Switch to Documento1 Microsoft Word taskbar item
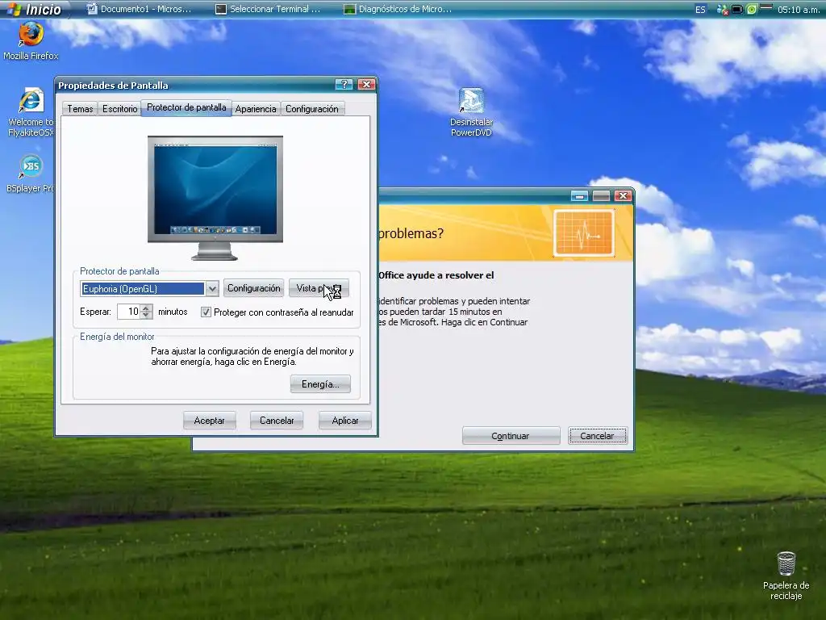Screen dimensions: 826x620 pyautogui.click(x=139, y=9)
